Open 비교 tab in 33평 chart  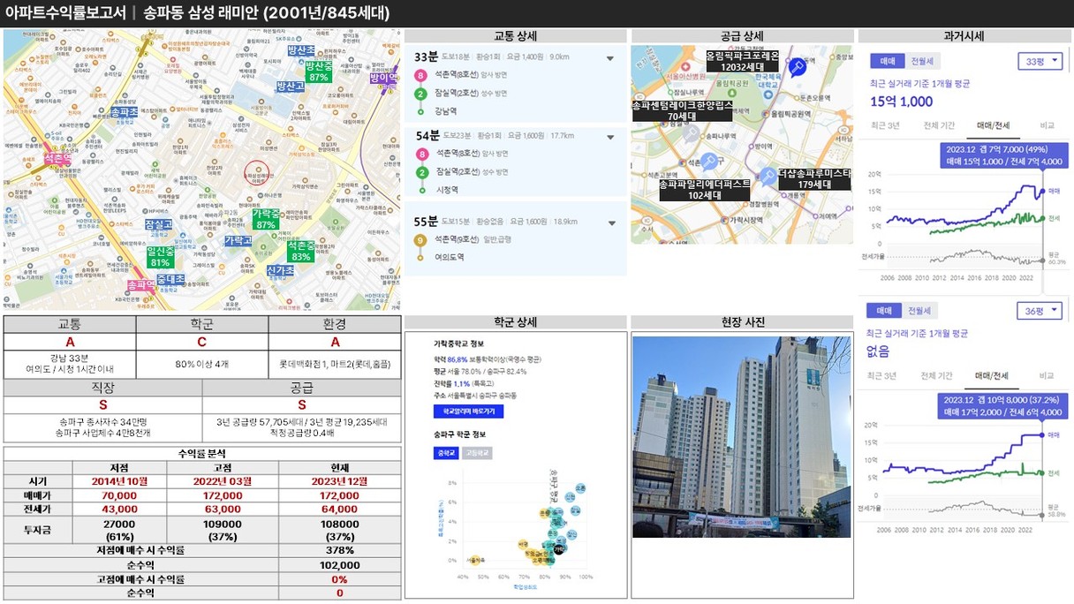click(1047, 125)
